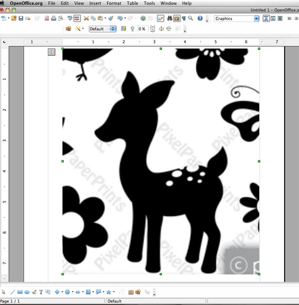Screen dimensions: 299x305
Task: Print the file with the printer icon
Action: pyautogui.click(x=54, y=18)
